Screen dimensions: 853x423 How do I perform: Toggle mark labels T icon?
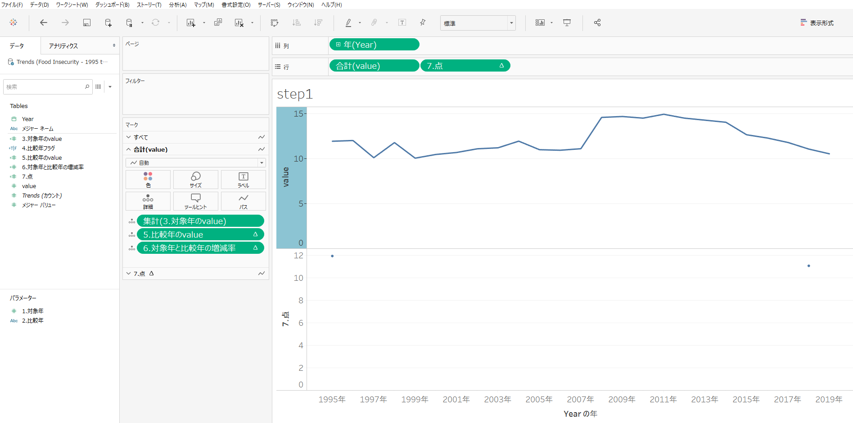[402, 22]
